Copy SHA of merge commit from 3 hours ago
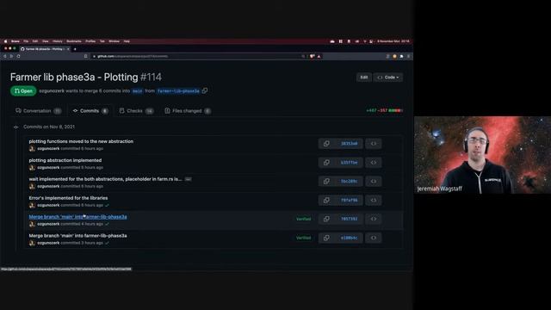This screenshot has width=551, height=310. click(x=326, y=238)
